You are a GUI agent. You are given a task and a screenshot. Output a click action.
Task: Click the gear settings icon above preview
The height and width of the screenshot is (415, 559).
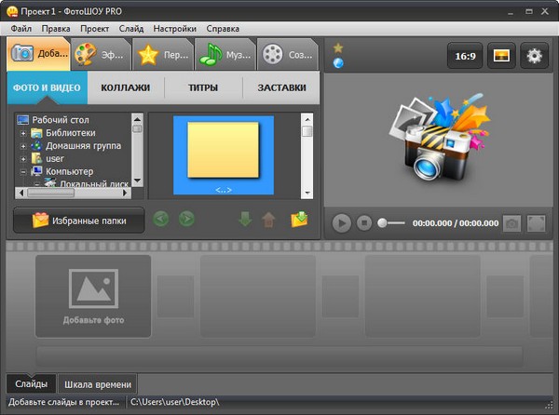point(535,56)
